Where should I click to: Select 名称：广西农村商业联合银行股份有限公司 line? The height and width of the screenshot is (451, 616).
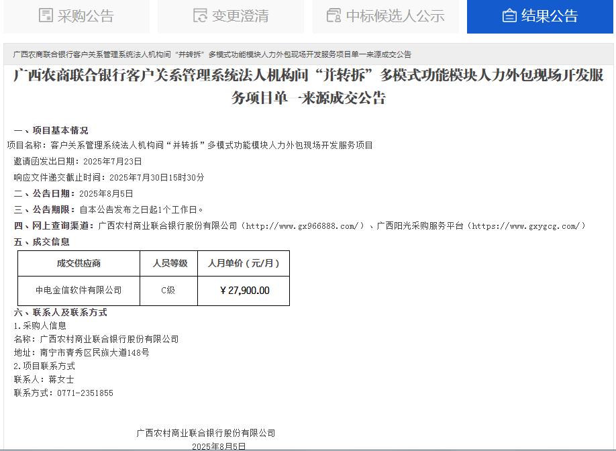96,340
